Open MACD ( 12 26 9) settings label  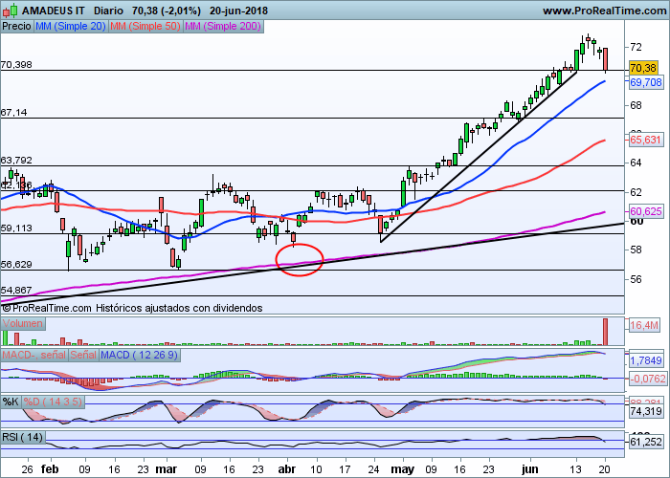140,355
